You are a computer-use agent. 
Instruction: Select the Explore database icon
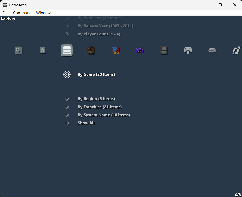click(x=67, y=50)
